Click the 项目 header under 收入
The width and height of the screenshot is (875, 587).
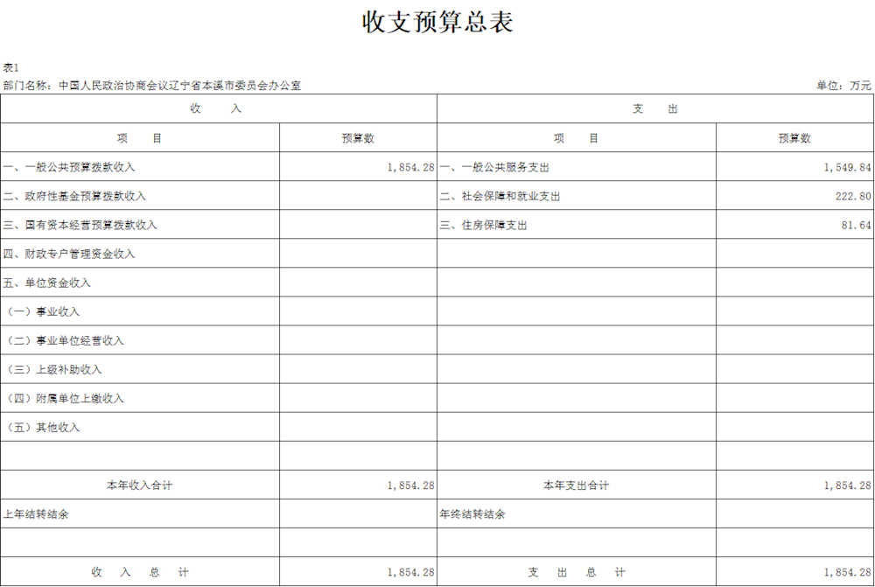(140, 138)
